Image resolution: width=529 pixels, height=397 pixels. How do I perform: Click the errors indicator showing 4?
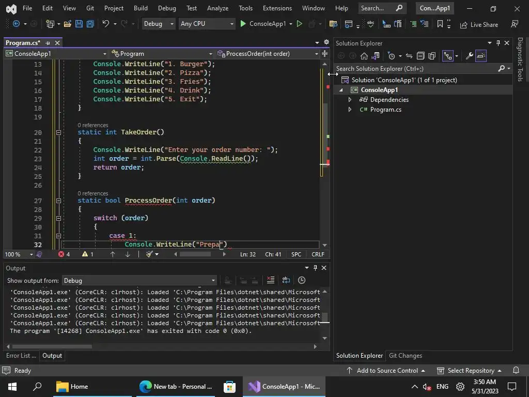coord(64,254)
